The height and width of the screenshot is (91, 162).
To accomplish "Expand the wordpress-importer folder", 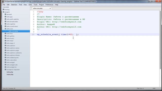I will 6,70.
